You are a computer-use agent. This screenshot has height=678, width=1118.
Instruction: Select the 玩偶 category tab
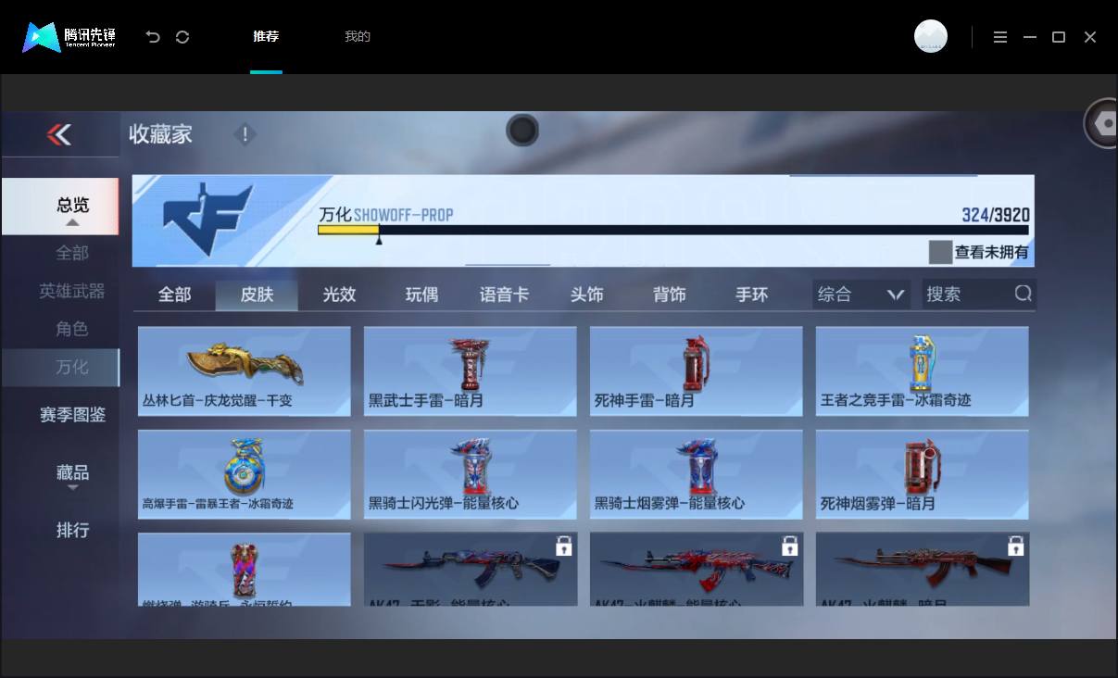421,295
